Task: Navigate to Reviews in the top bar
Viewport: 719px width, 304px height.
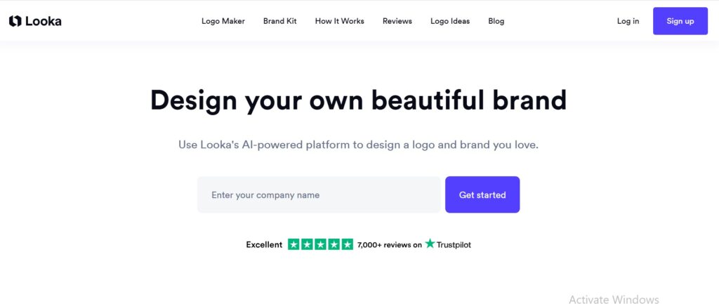Action: 397,21
